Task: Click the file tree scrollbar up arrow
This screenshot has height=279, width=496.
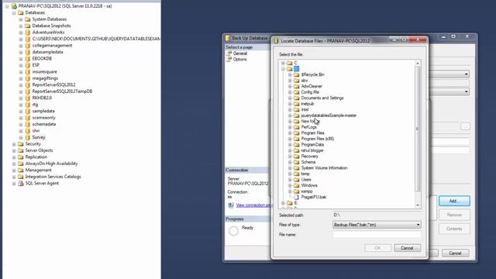Action: tap(418, 64)
